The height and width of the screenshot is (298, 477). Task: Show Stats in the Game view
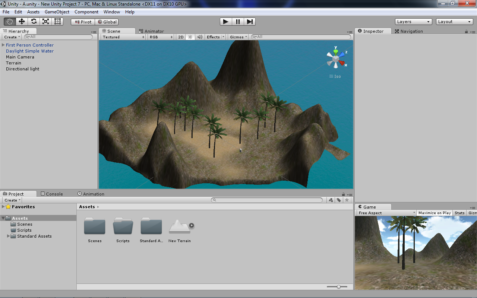point(459,213)
